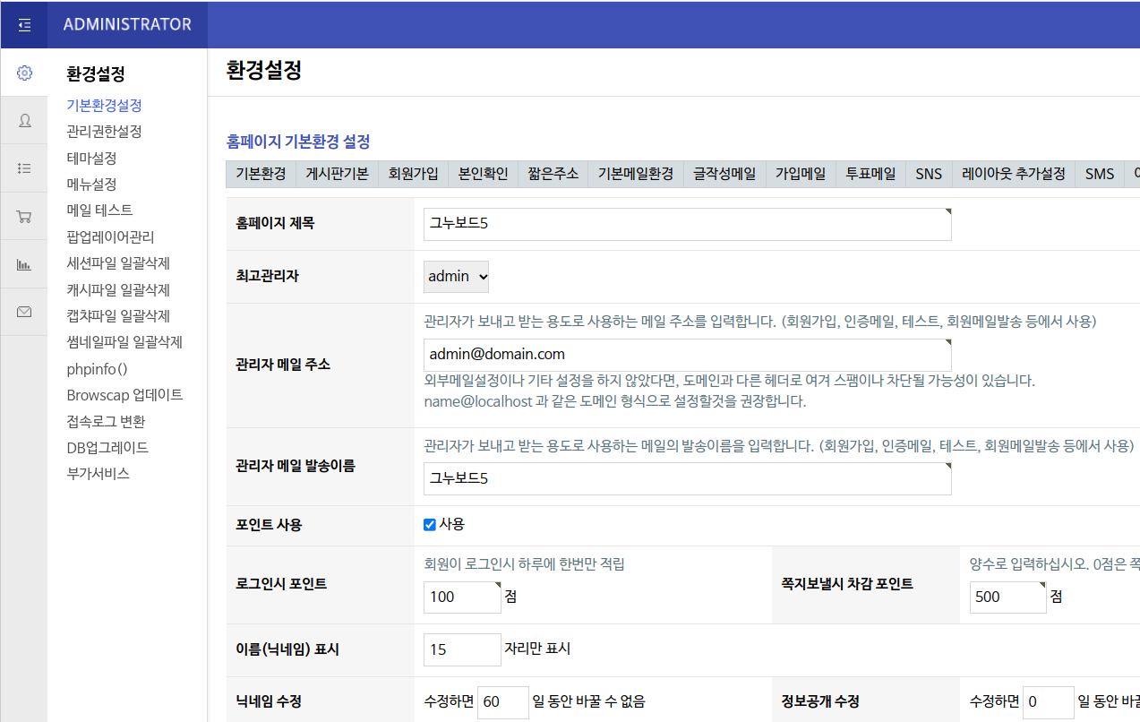Open the DB업그레이드 link
This screenshot has width=1140, height=722.
(107, 448)
